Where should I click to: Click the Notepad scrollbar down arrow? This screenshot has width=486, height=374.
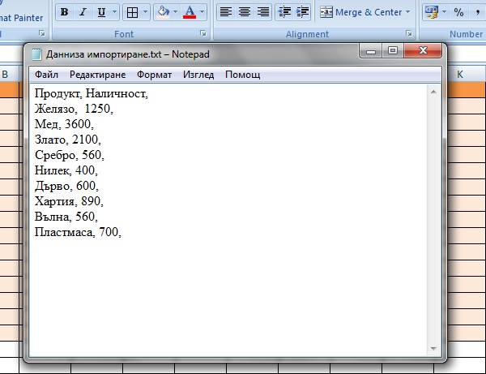tap(433, 349)
